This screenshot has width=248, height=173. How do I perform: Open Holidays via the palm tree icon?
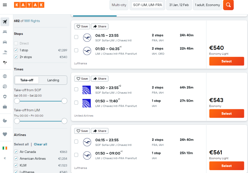[x=5, y=52]
